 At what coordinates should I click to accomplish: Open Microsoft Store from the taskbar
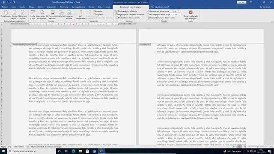87,151
